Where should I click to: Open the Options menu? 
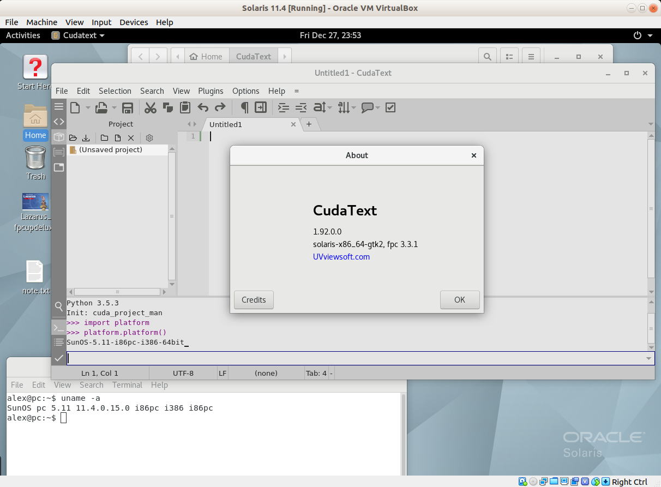pos(246,91)
